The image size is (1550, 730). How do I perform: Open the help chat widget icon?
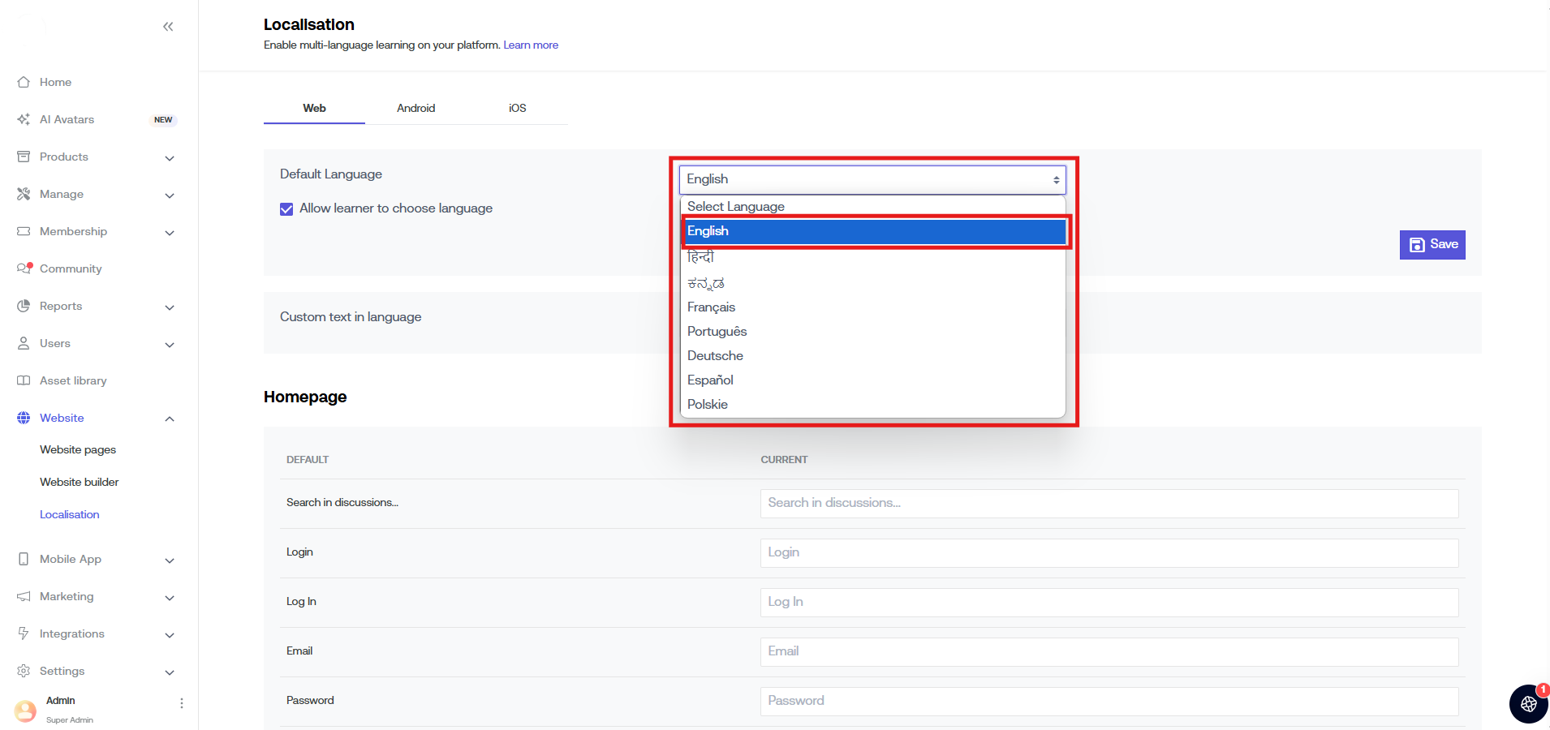coord(1528,703)
